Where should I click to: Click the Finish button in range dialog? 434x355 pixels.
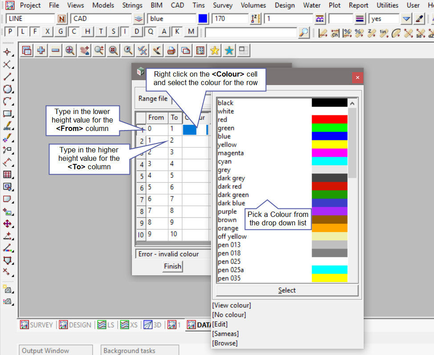coord(172,266)
